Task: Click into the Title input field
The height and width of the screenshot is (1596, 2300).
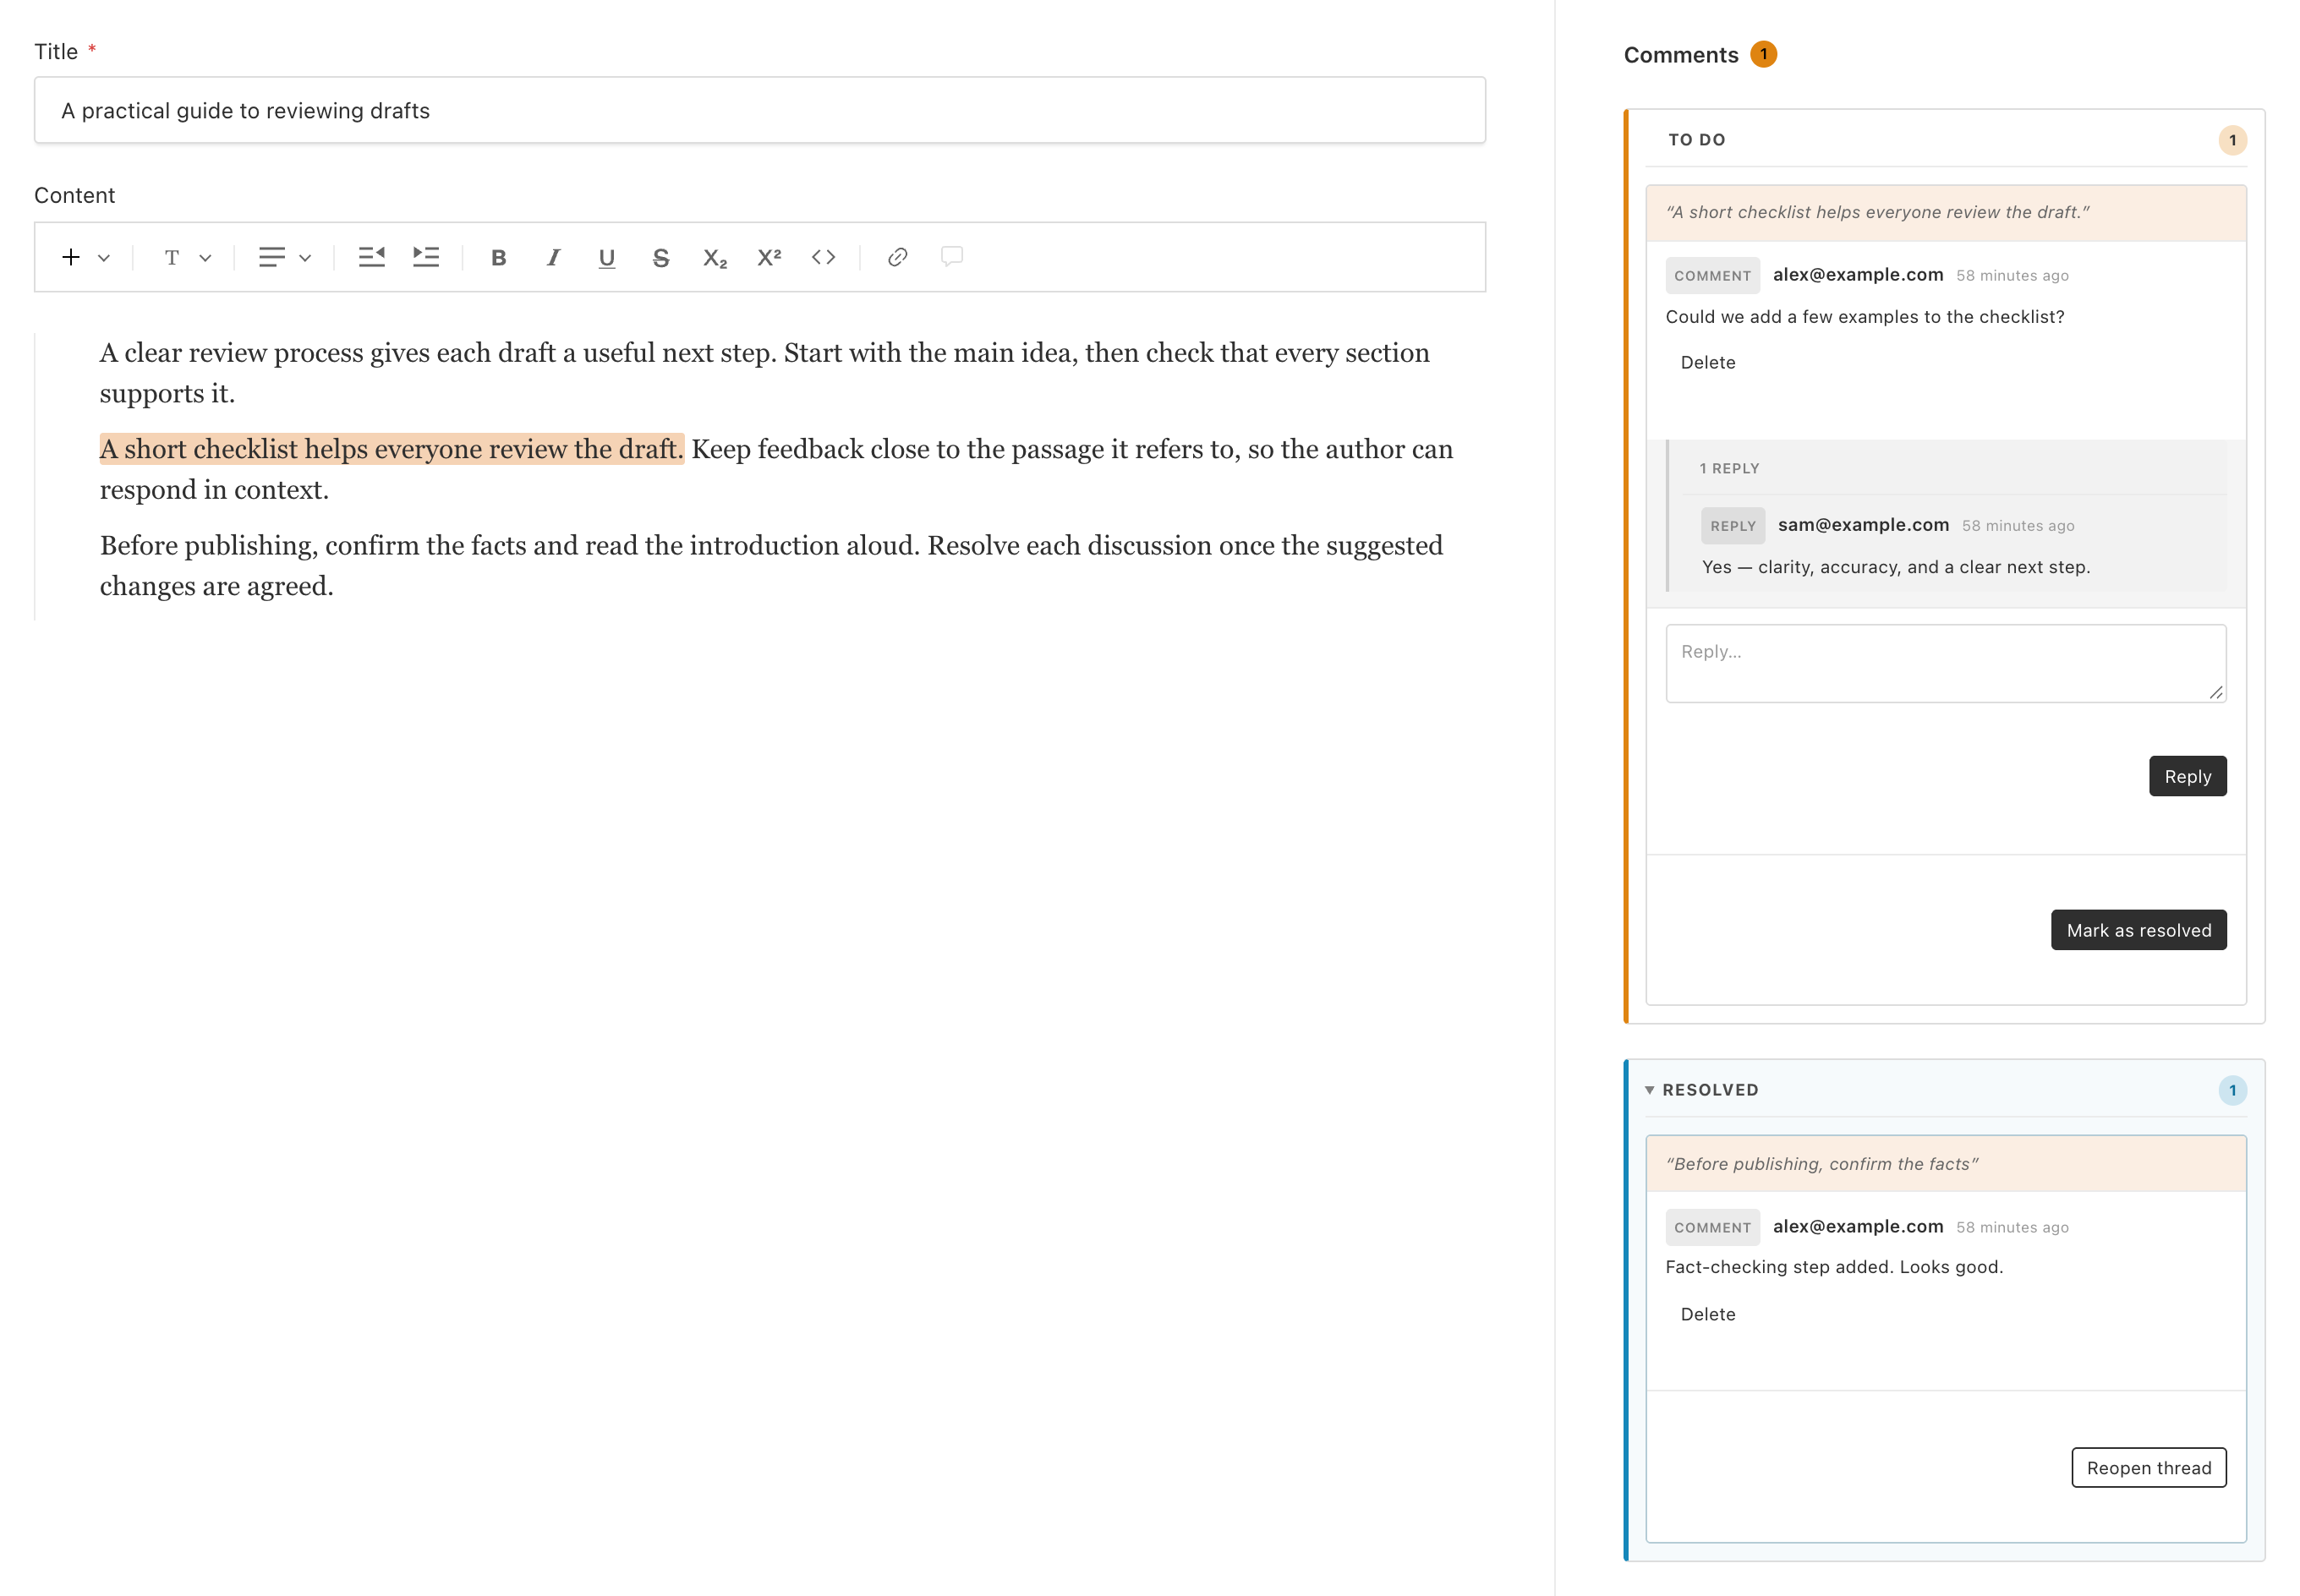Action: (759, 110)
